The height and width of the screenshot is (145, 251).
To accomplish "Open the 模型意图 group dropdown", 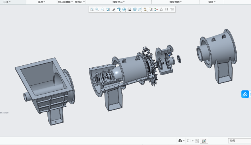I will 176,2.
